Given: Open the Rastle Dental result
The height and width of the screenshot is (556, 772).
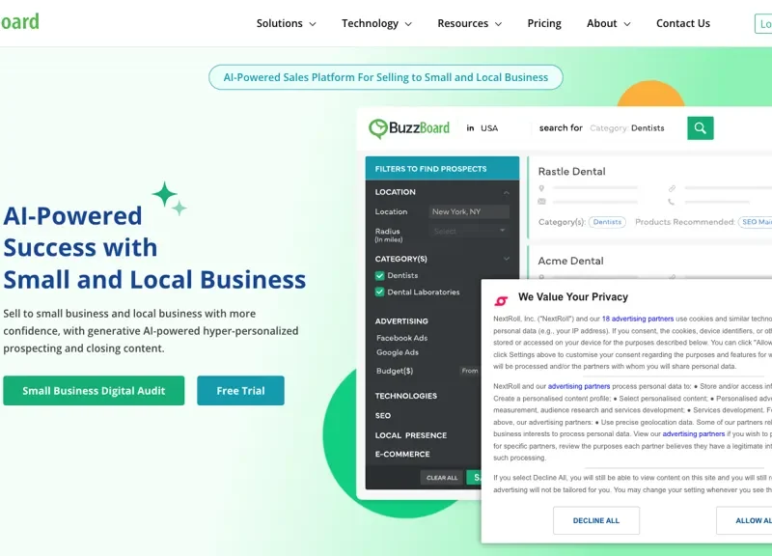Looking at the screenshot, I should click(x=571, y=172).
